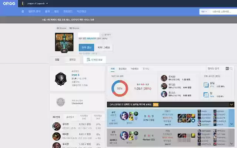The height and width of the screenshot is (148, 237).
Task: Open the OP.GG home logo
Action: pos(9,3)
